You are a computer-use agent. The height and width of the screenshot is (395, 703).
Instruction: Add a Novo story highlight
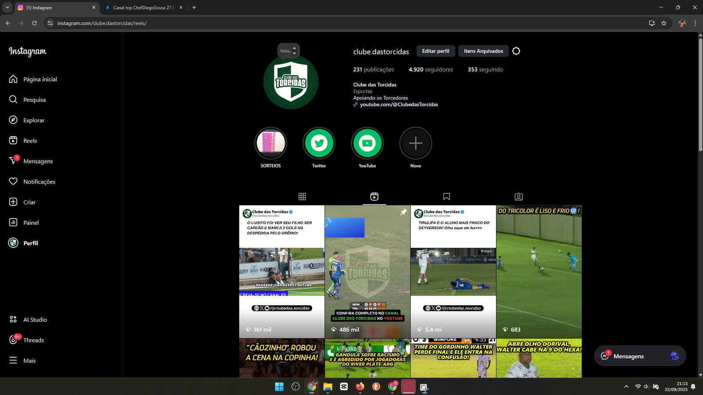coord(416,143)
